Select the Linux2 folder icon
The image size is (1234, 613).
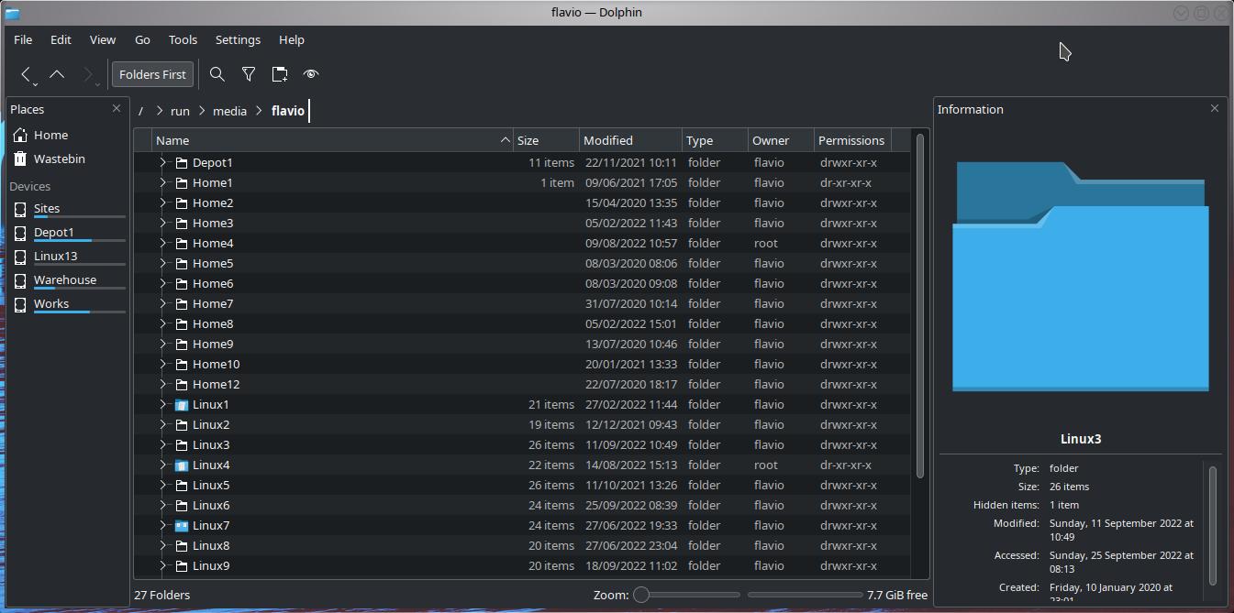[182, 425]
